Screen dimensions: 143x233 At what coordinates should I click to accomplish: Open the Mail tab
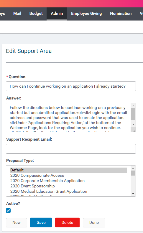click(x=17, y=14)
